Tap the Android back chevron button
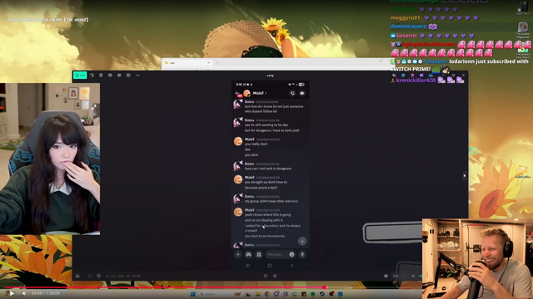 [291, 266]
